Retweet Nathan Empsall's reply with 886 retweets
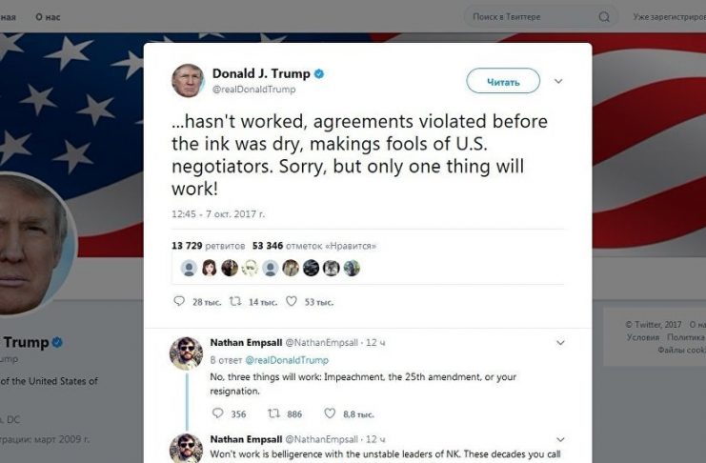706x463 pixels. click(273, 413)
